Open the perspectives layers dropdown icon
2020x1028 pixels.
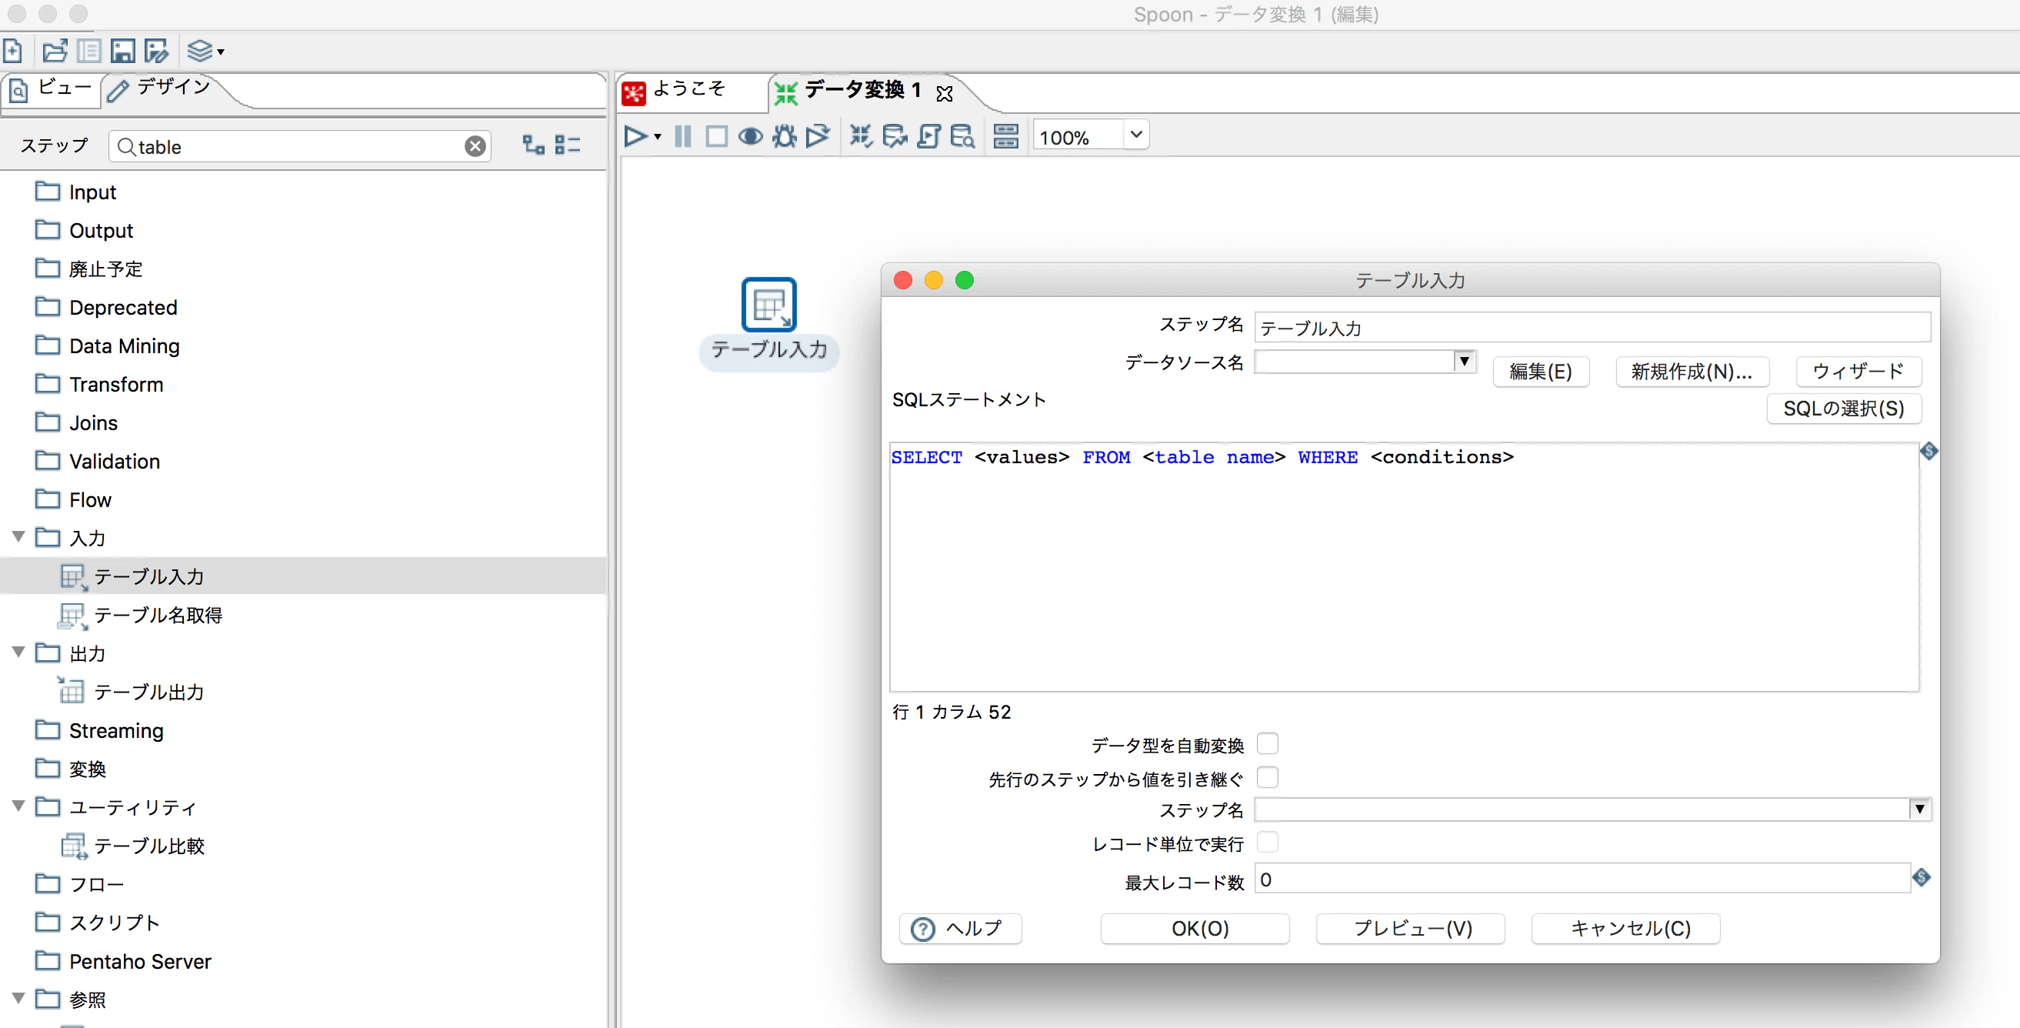[x=205, y=51]
